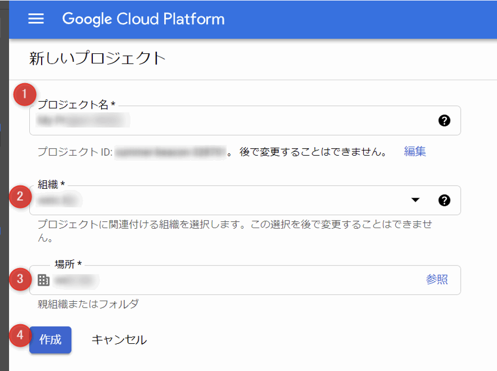This screenshot has height=371, width=497.
Task: Click help icon for プロジェクト名 field
Action: point(444,120)
